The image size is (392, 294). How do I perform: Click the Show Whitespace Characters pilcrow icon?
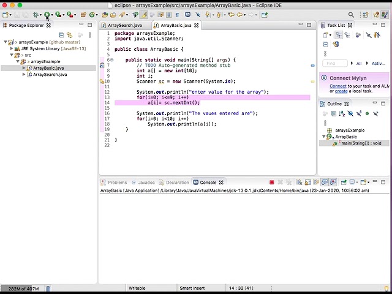(177, 15)
